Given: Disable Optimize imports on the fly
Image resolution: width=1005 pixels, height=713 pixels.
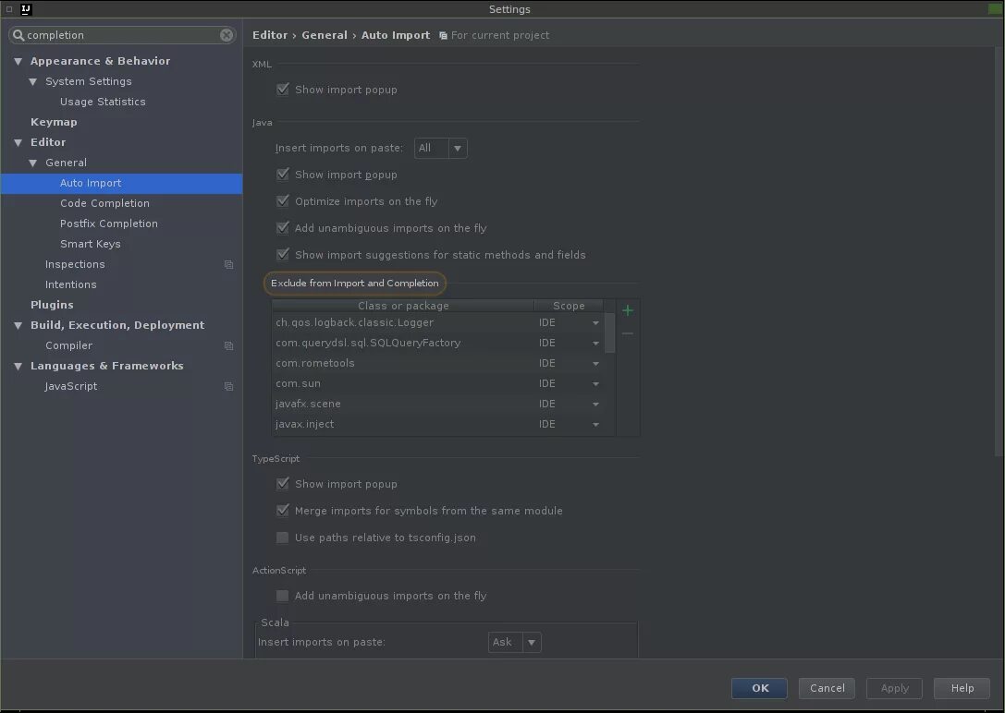Looking at the screenshot, I should point(283,201).
